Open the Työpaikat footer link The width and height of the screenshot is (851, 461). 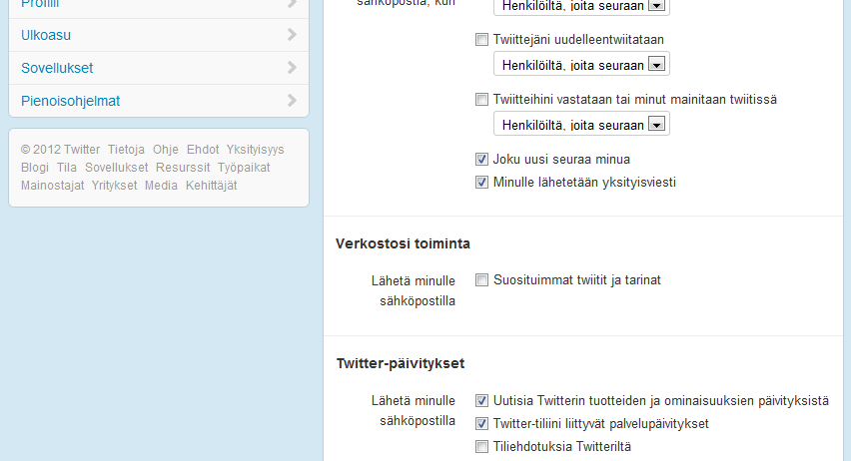click(244, 167)
